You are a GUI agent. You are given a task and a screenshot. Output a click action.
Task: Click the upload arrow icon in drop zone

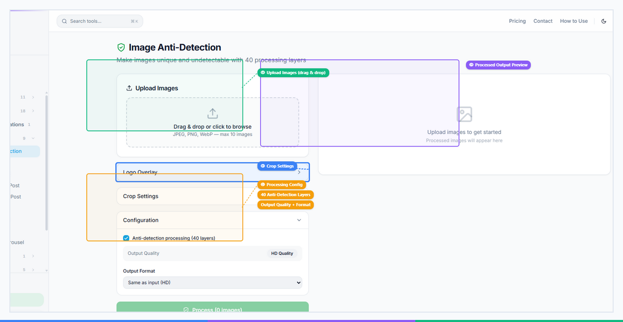coord(212,113)
